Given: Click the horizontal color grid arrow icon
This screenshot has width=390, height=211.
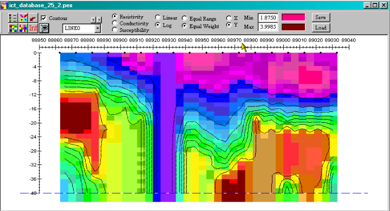Looking at the screenshot, I should (12, 28).
